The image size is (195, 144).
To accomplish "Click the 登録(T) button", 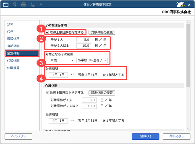I will 145,136.
